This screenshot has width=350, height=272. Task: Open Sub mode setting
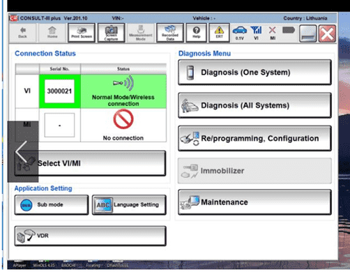[52, 204]
